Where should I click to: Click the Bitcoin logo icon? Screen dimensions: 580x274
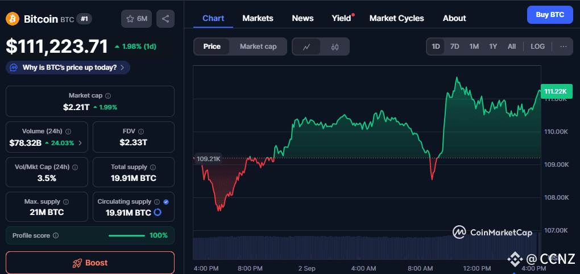click(x=12, y=19)
